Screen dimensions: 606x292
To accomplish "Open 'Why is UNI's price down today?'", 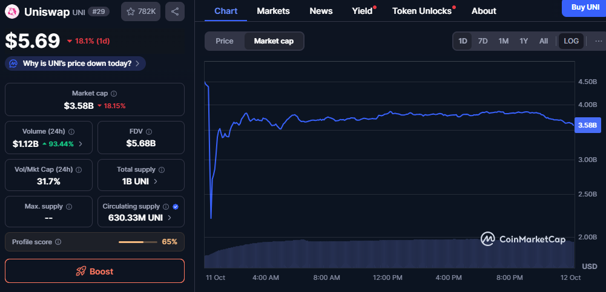I will (76, 63).
